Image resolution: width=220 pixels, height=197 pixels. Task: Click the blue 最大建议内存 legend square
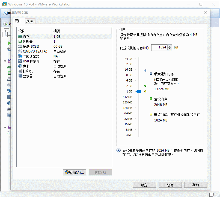click(x=151, y=73)
